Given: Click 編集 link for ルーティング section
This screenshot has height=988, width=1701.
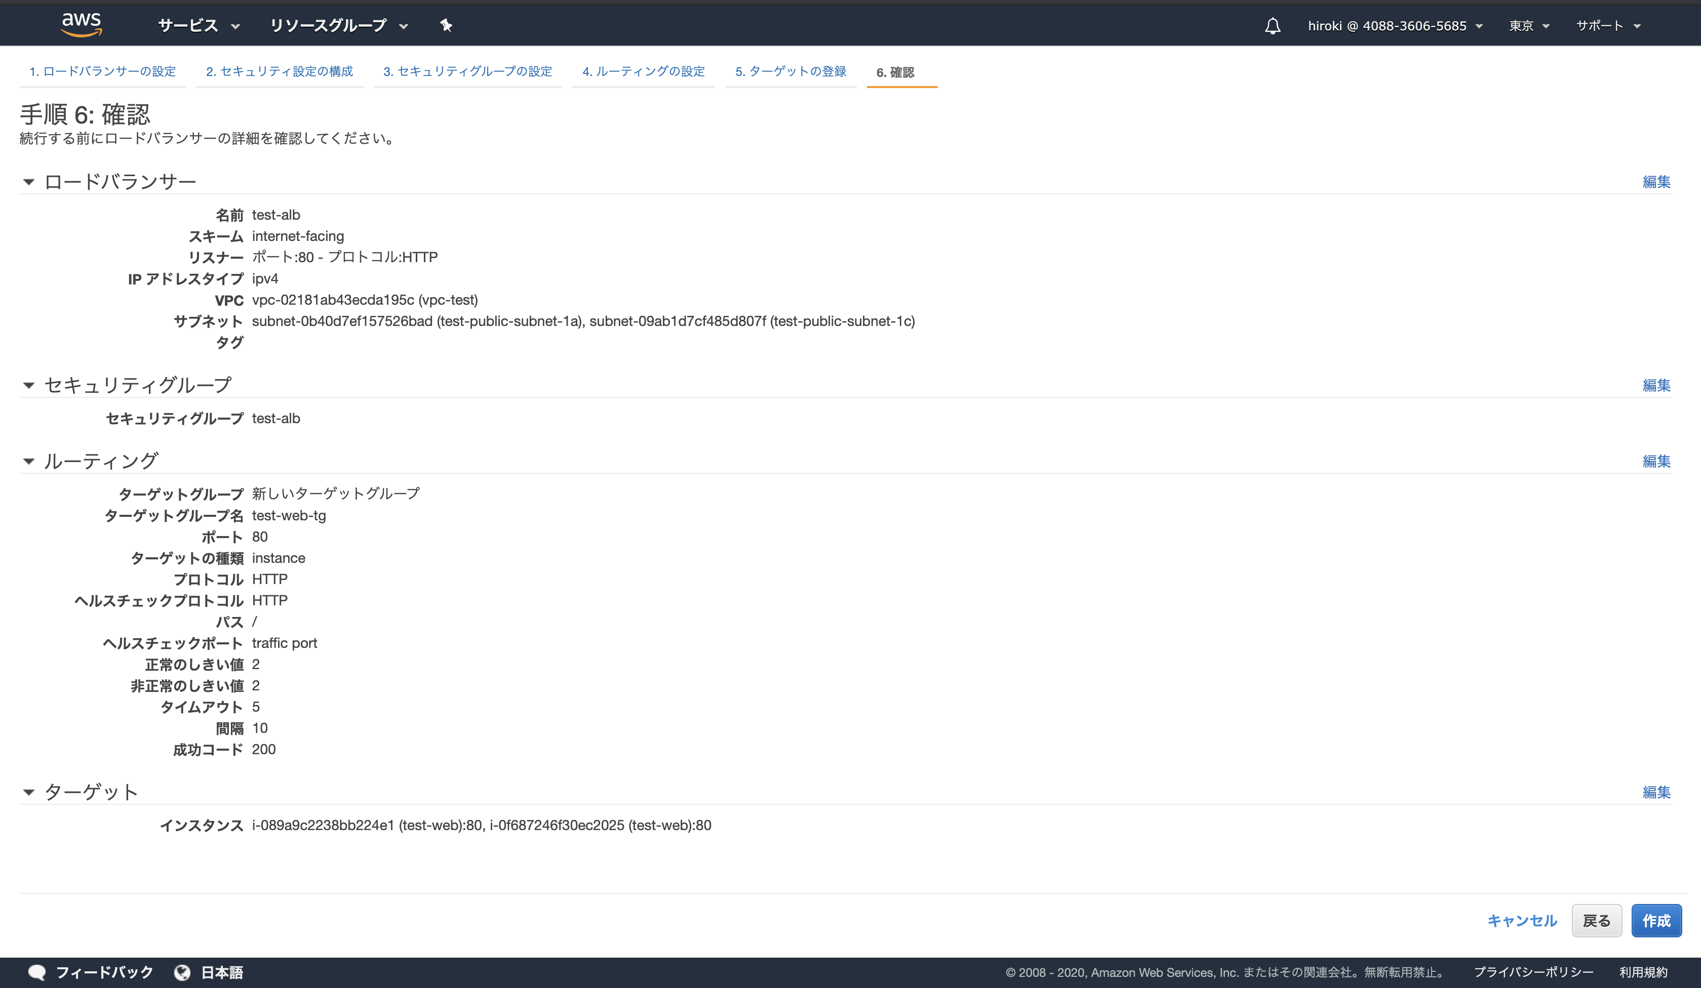Looking at the screenshot, I should coord(1656,462).
